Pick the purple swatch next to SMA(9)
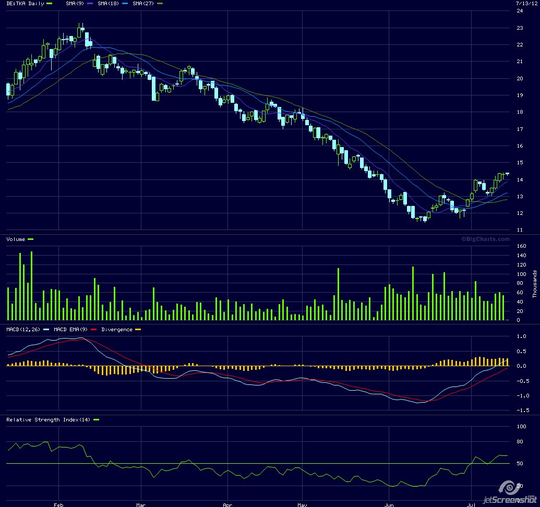The width and height of the screenshot is (540, 507). click(90, 4)
